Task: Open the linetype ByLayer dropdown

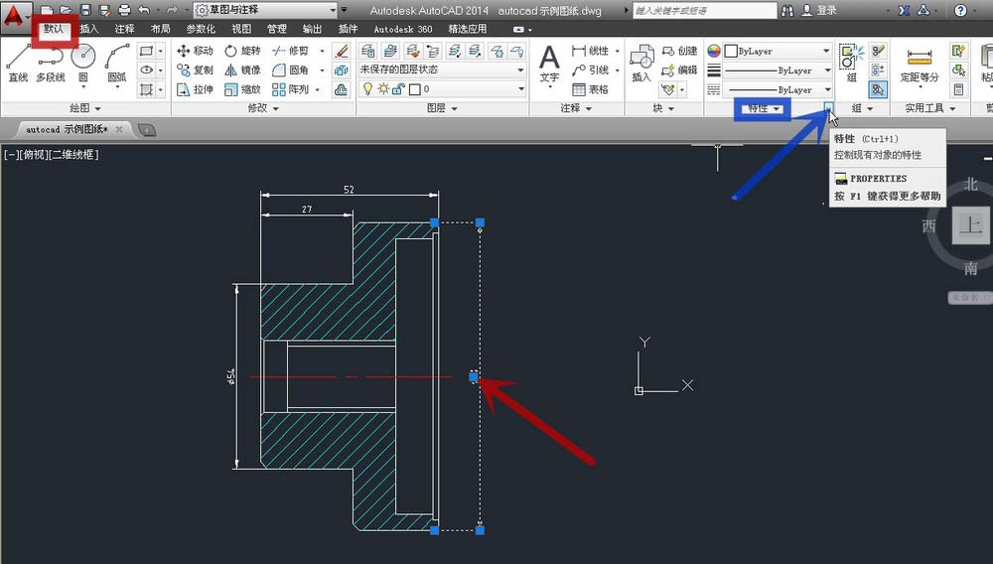Action: pos(778,90)
